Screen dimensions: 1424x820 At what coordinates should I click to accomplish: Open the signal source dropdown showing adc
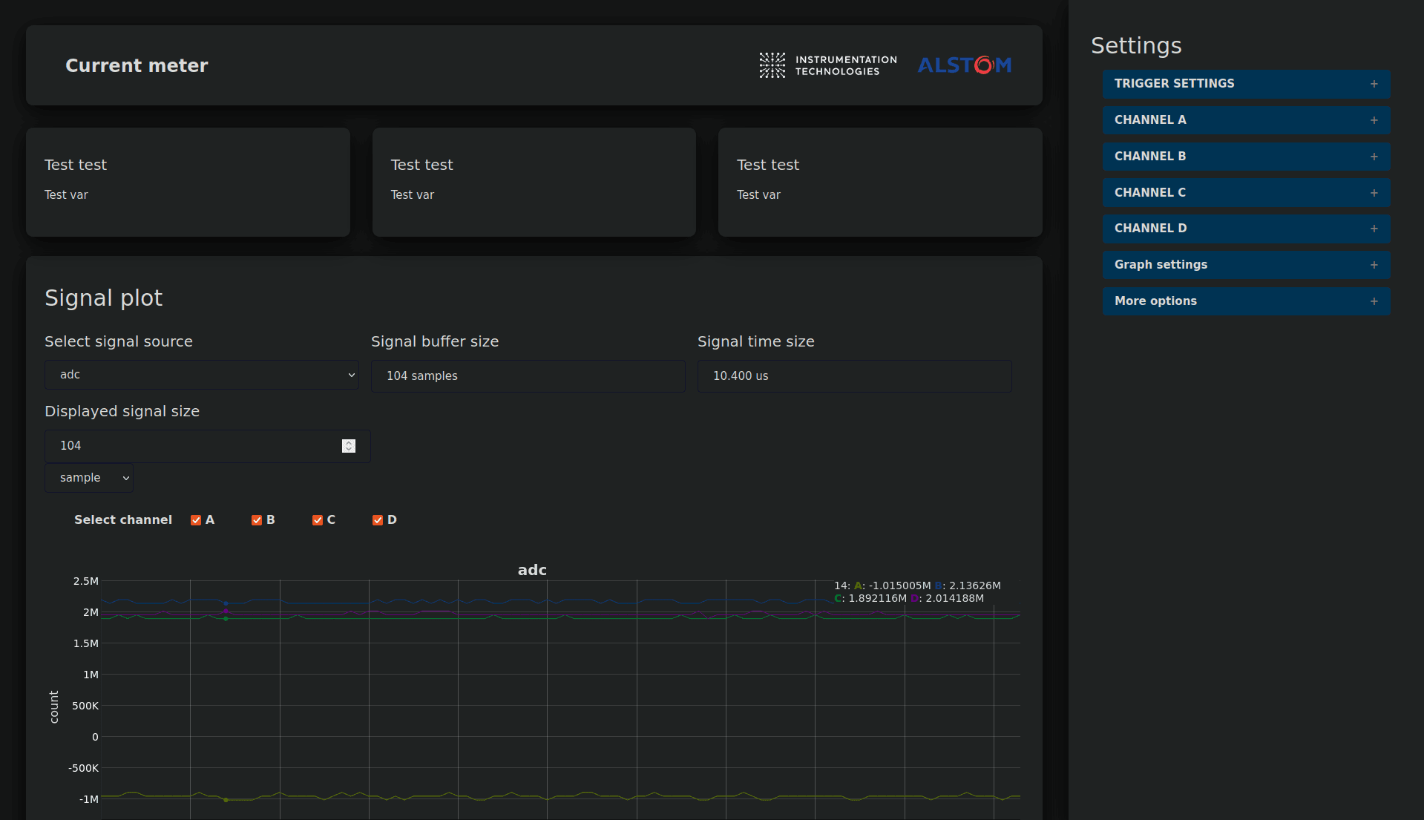pos(202,375)
